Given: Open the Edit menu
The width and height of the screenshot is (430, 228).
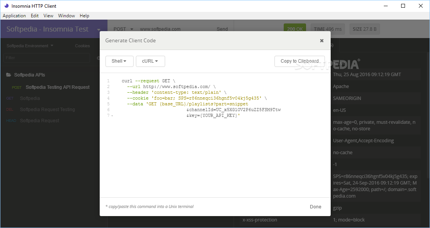Looking at the screenshot, I should click(x=35, y=16).
